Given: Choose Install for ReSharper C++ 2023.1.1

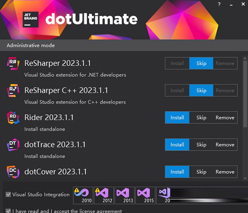Looking at the screenshot, I should coord(177,90).
